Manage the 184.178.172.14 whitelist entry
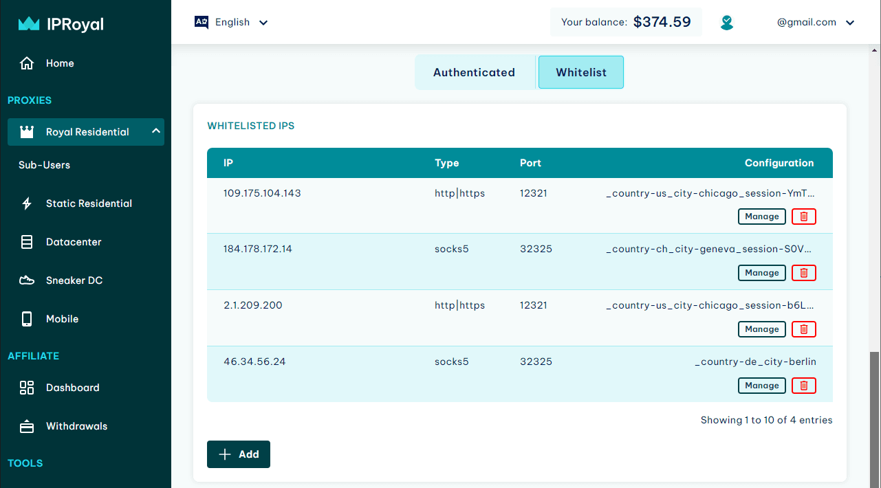This screenshot has height=488, width=881. click(762, 273)
